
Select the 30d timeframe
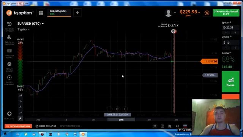point(38,119)
